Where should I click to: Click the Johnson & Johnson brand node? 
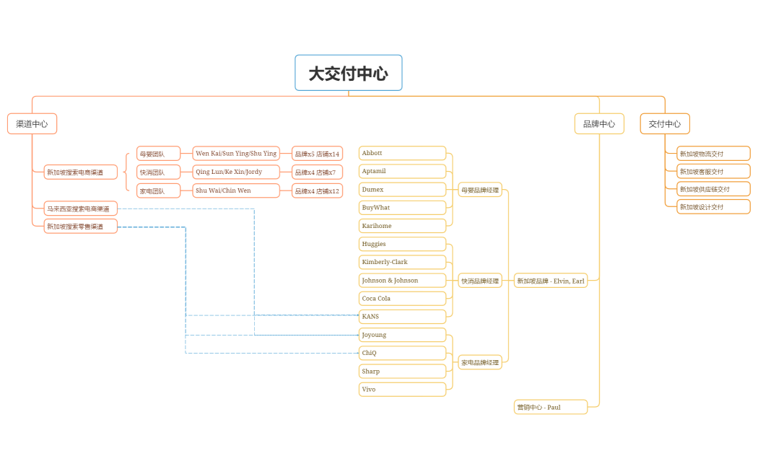pos(402,280)
